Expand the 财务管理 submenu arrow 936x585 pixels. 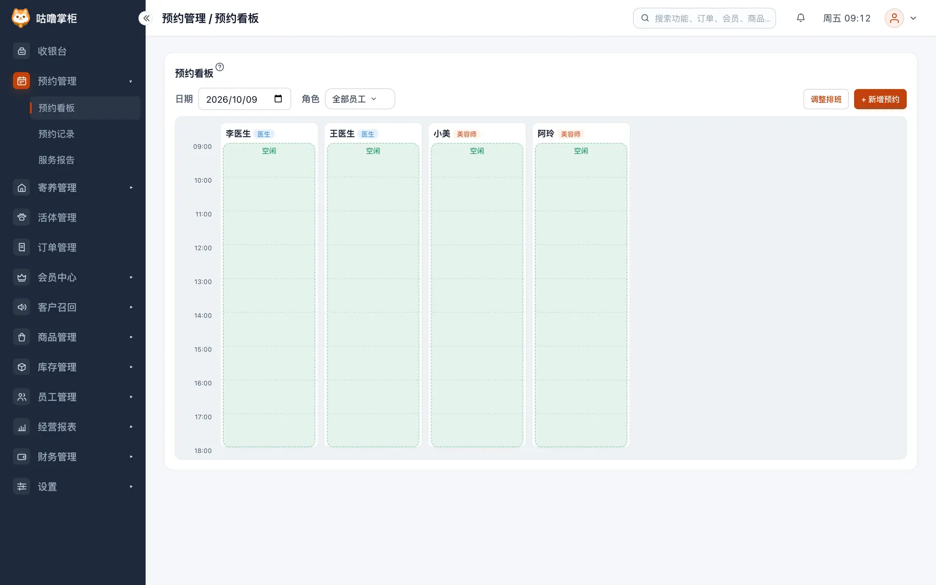point(131,457)
